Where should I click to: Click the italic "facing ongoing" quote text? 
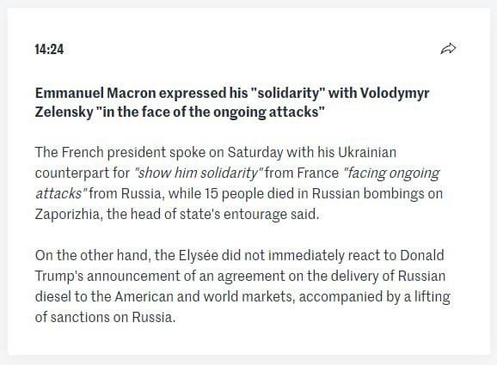[x=392, y=173]
